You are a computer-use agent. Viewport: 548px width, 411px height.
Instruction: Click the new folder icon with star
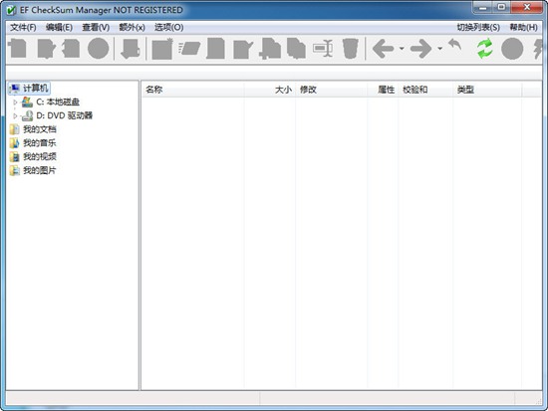point(162,49)
